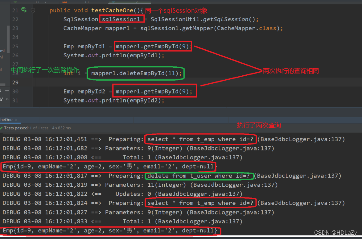Click the vertical scrollbar of the left project panel
Image resolution: width=362 pixels, height=239 pixels.
8,39
